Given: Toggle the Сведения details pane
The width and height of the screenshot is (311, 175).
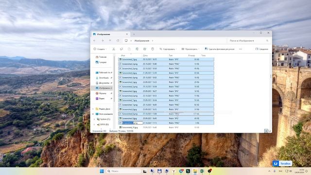Looking at the screenshot, I should coord(261,49).
